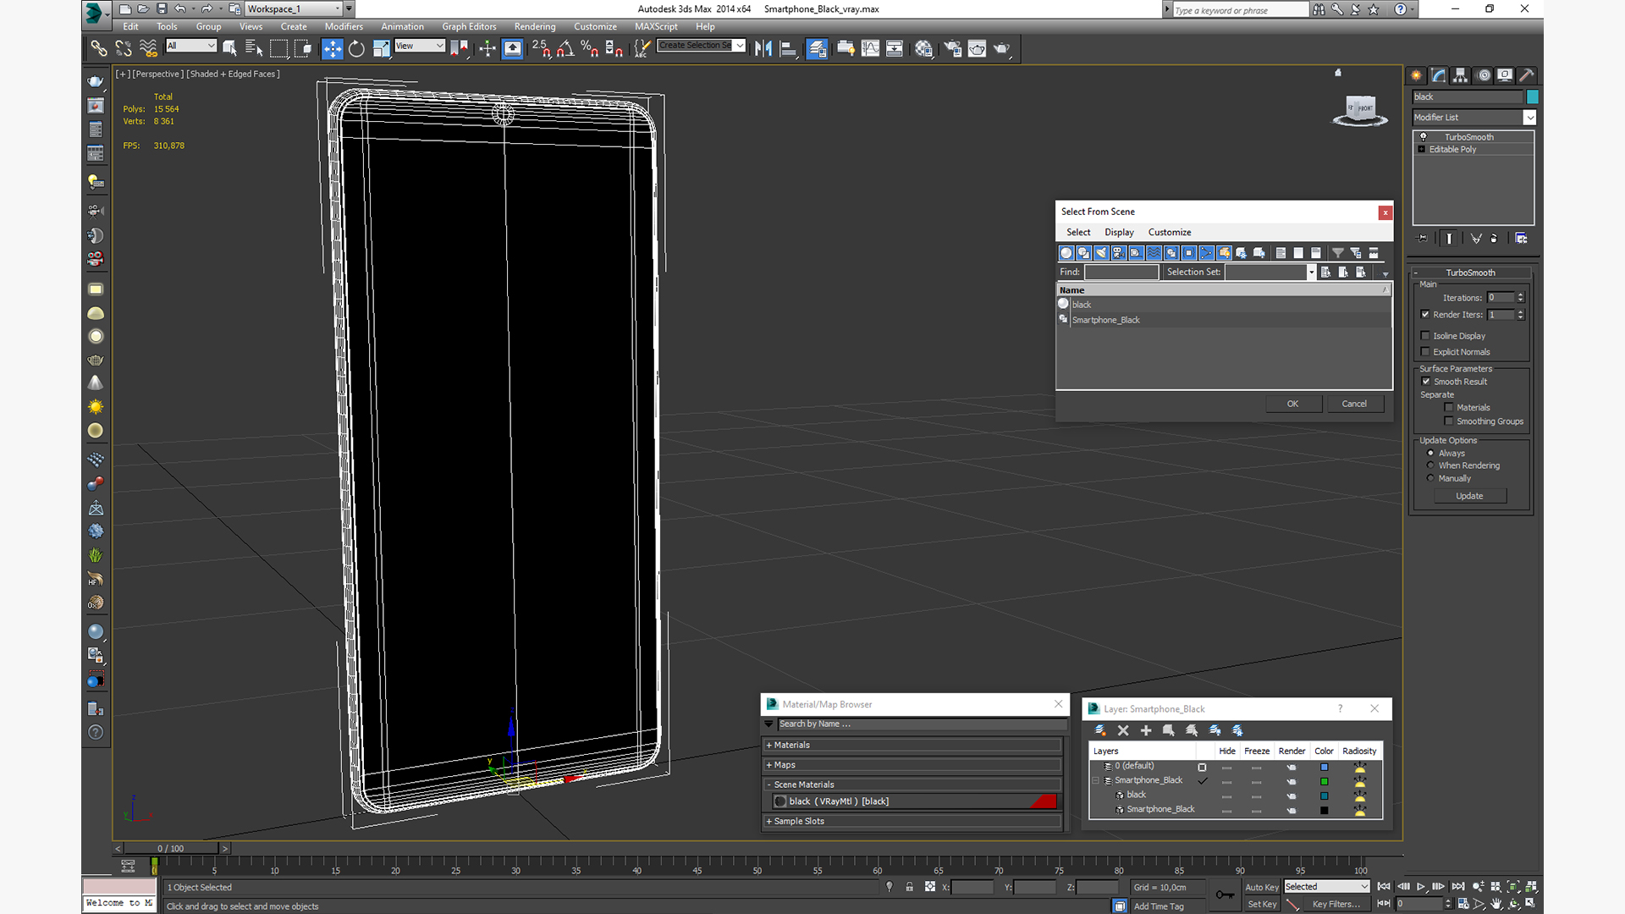Toggle the Render Iters checkbox
Viewport: 1625px width, 914px height.
click(x=1425, y=315)
